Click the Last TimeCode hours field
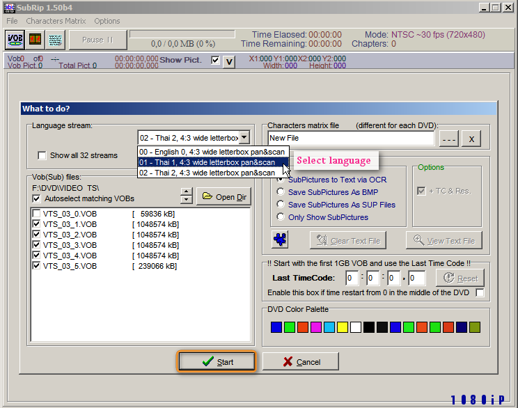Image resolution: width=518 pixels, height=408 pixels. click(x=352, y=278)
